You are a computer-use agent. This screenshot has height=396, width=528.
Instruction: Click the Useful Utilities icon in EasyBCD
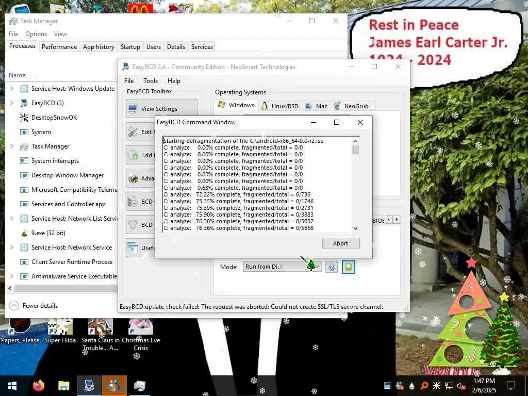click(x=133, y=247)
